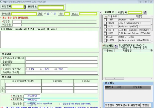This screenshot has width=155, height=108.
Task: Click the 의심처방 label
Action: [108, 46]
